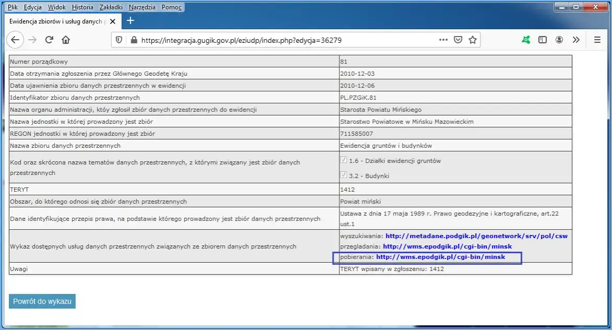Open page actions with the three dots
This screenshot has width=612, height=330.
click(x=443, y=39)
